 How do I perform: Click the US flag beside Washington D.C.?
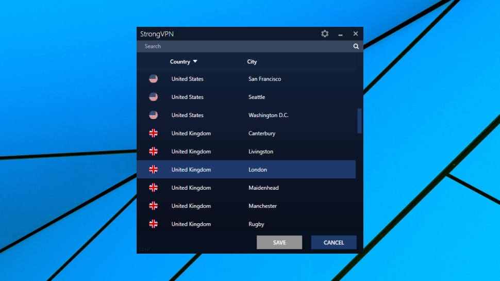click(154, 115)
